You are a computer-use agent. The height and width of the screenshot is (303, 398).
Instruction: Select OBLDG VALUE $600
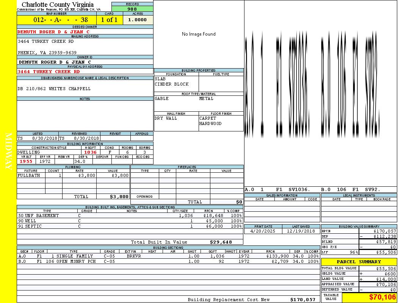click(390, 274)
